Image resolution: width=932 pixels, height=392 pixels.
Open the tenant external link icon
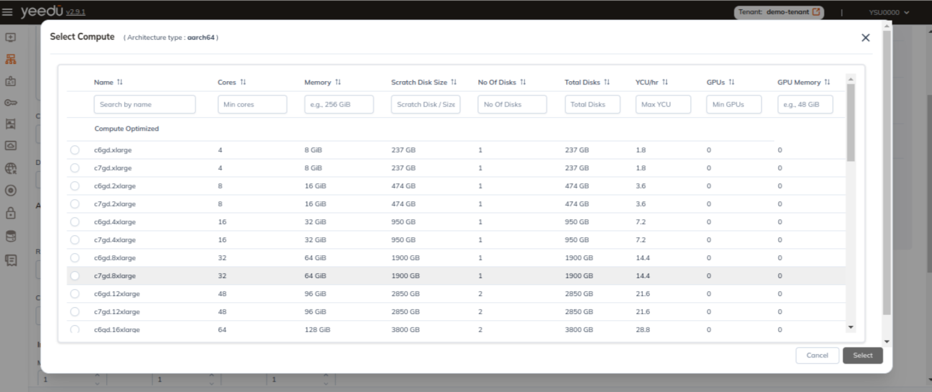pyautogui.click(x=817, y=12)
